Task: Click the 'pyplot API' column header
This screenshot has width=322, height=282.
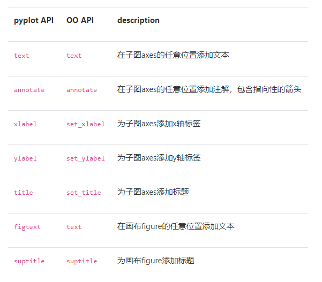Action: pos(34,20)
